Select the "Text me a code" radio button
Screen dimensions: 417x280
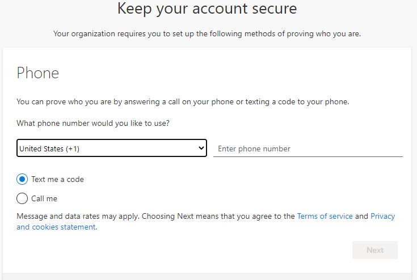point(22,179)
